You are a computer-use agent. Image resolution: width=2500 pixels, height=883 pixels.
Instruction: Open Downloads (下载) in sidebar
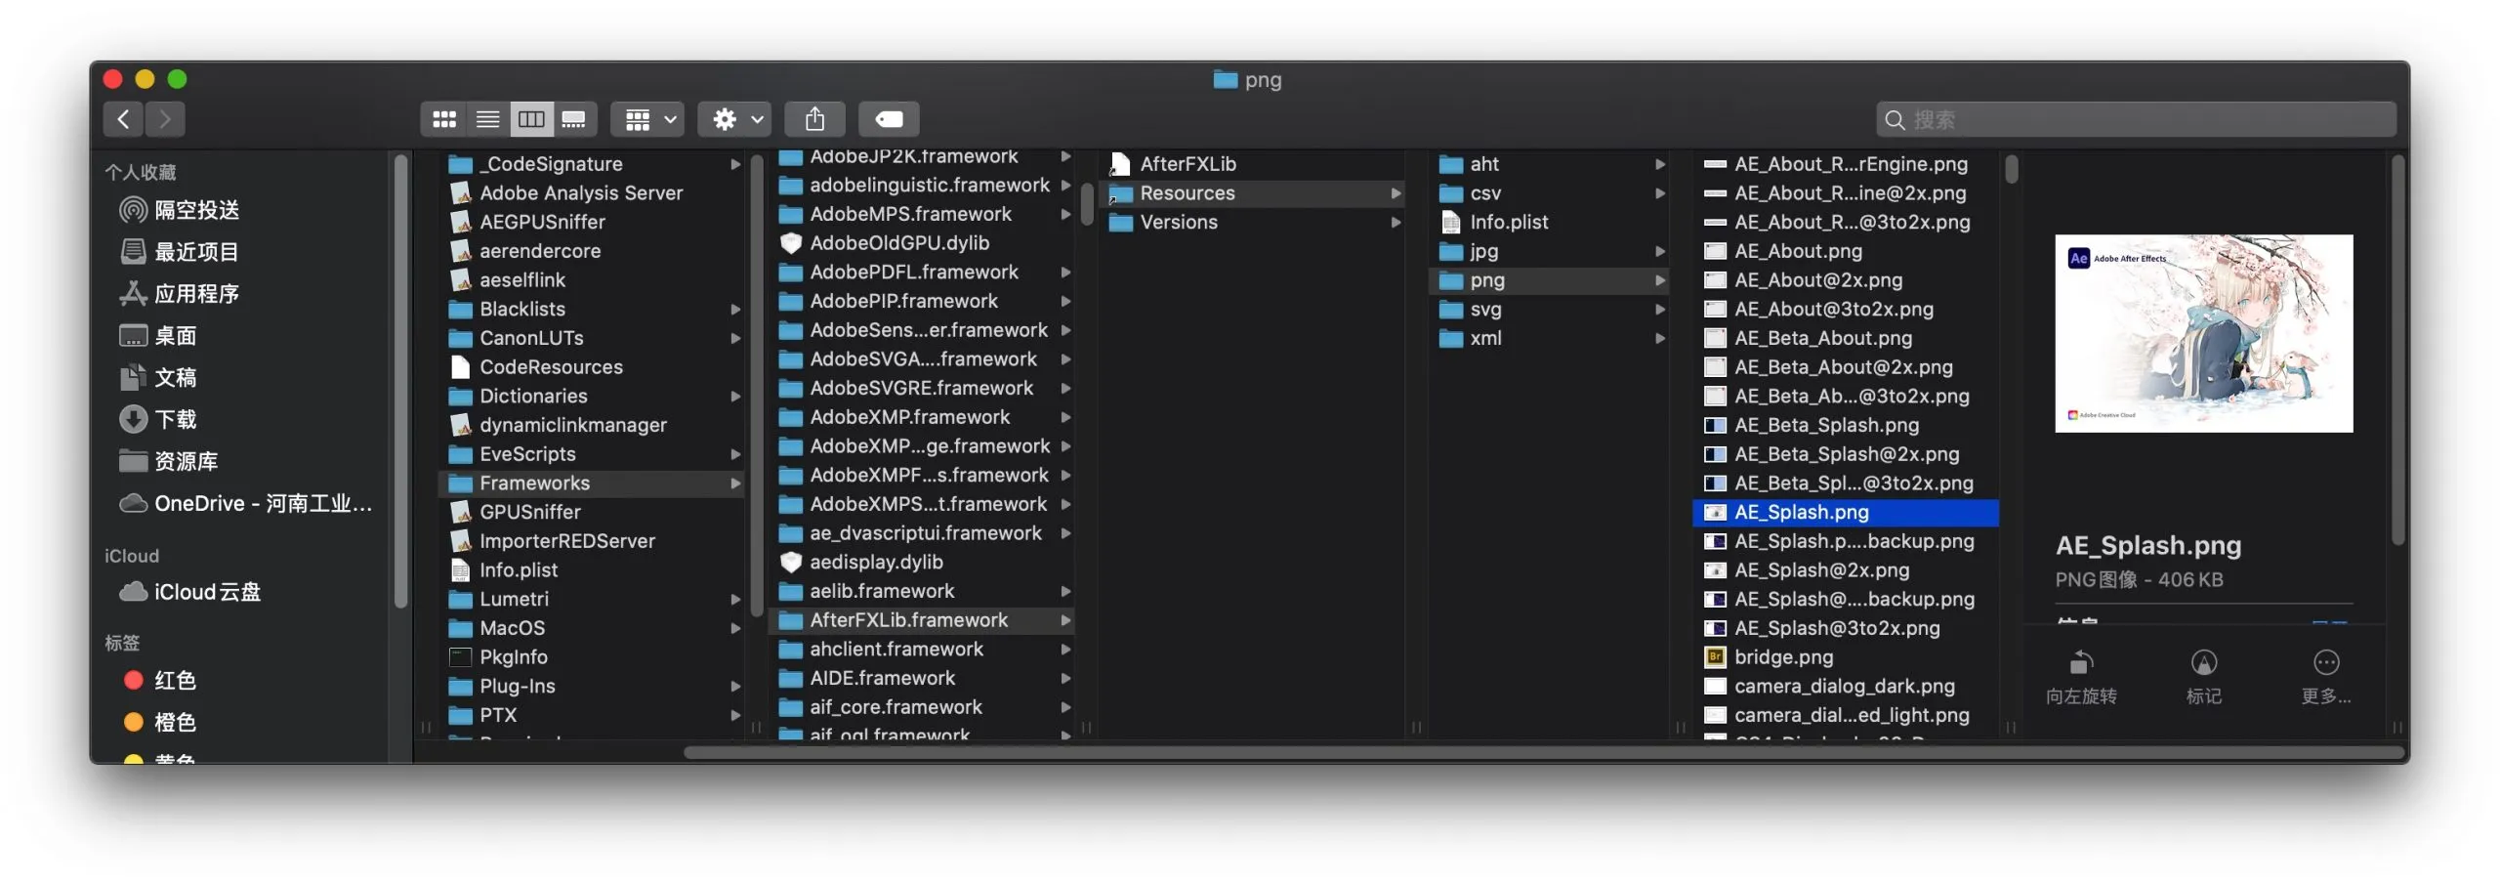point(158,420)
